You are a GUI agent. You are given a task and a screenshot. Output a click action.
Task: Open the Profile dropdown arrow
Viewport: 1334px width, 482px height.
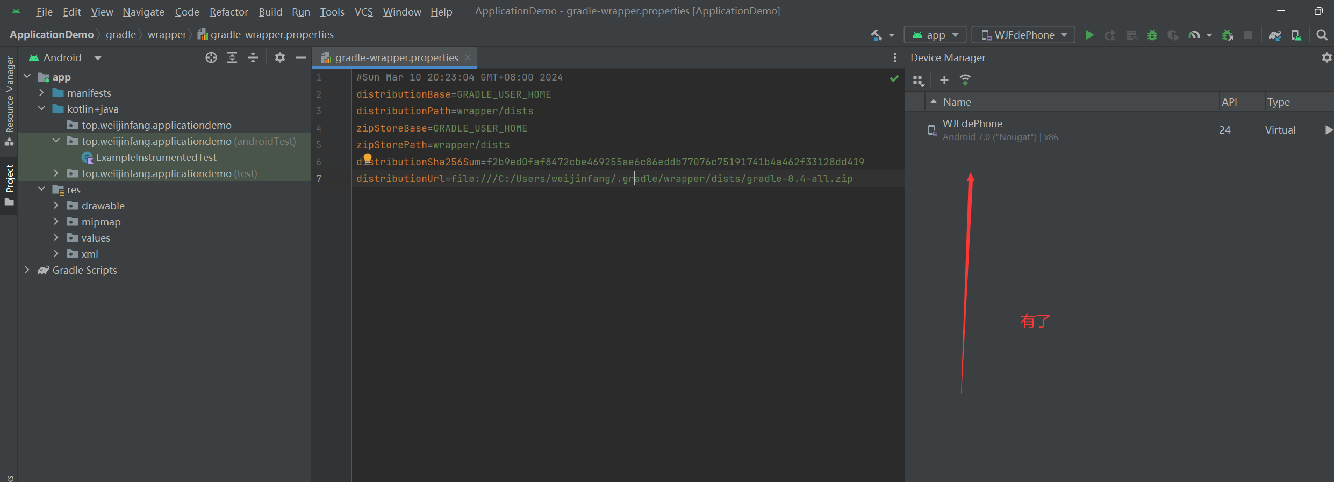coord(1209,35)
